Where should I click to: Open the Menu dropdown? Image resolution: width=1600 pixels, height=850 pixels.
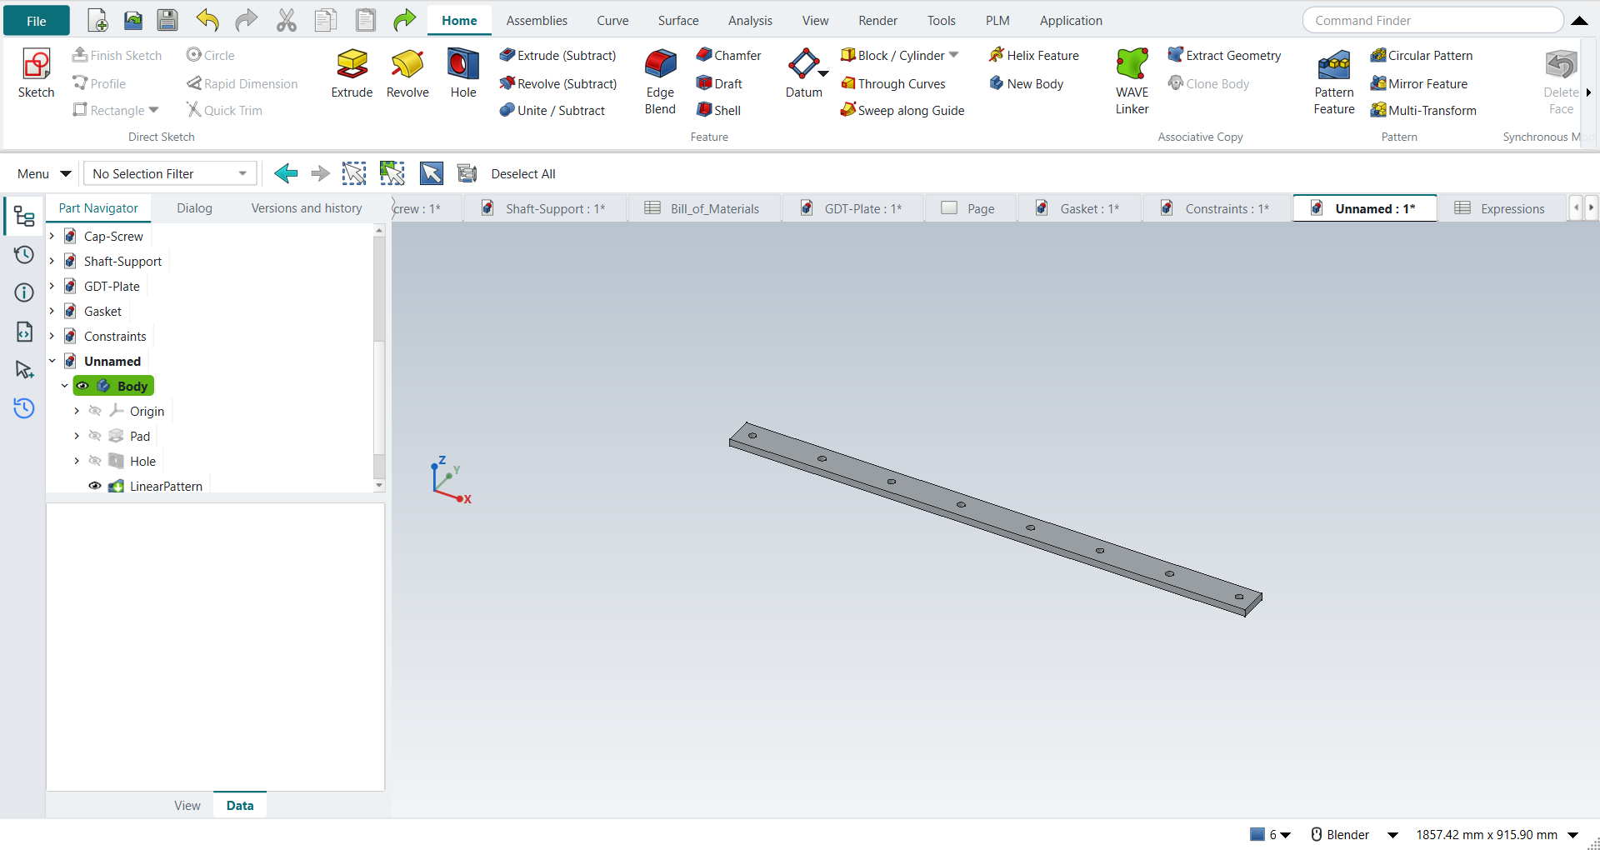point(43,173)
